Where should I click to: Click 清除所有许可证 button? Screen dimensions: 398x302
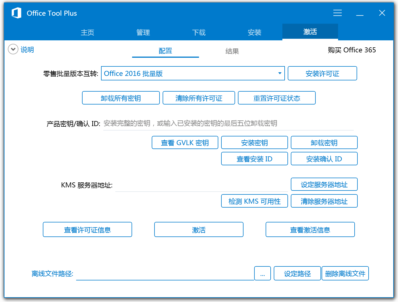199,98
